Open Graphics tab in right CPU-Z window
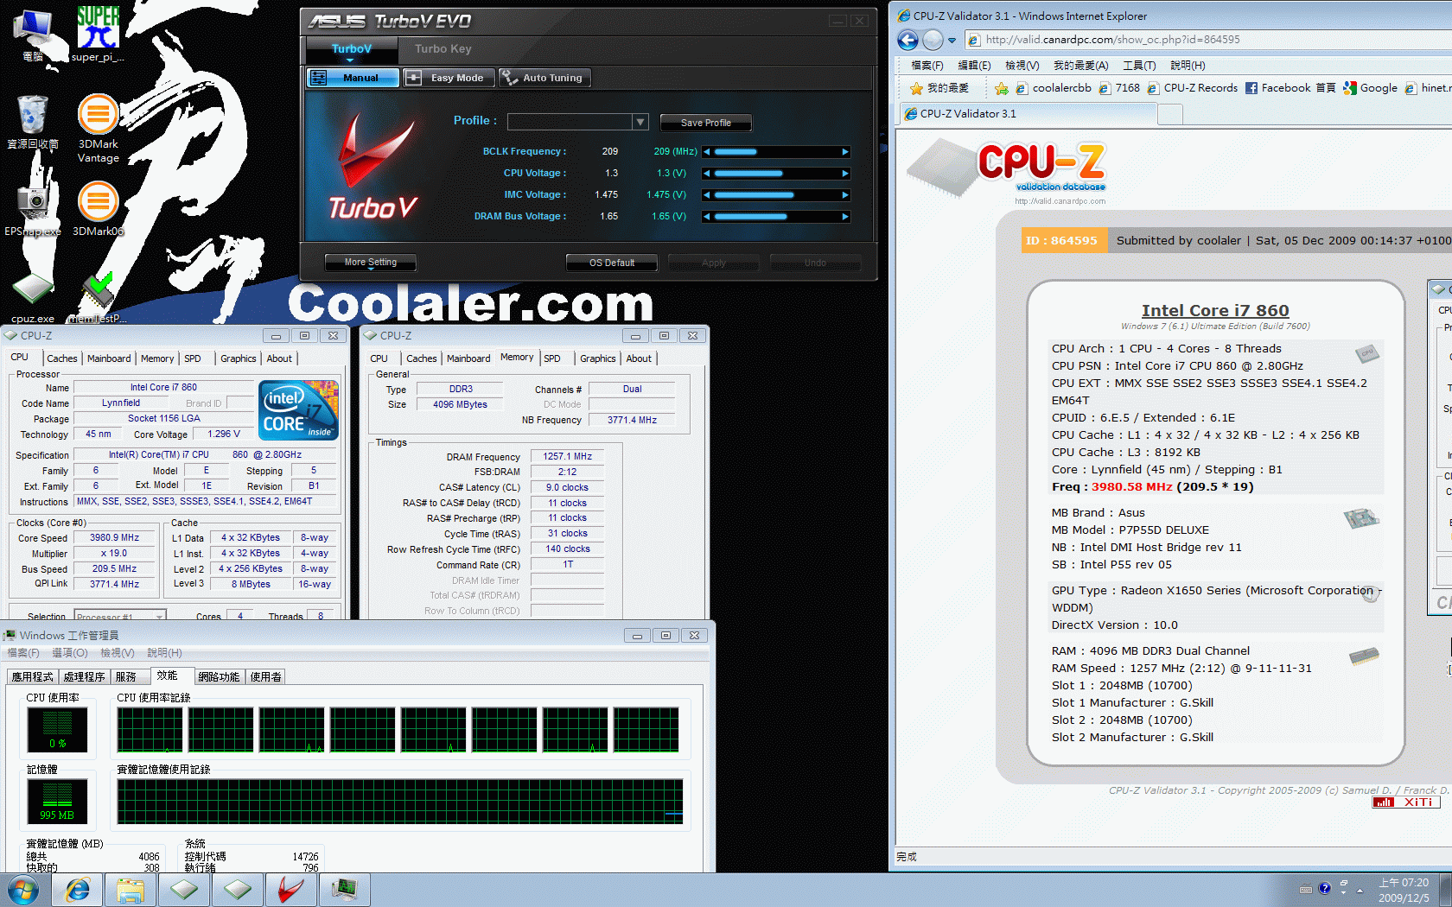Screen dimensions: 1452x907 (598, 358)
